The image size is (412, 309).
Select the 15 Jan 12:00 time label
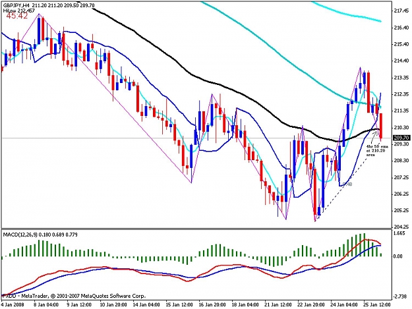pyautogui.click(x=179, y=305)
